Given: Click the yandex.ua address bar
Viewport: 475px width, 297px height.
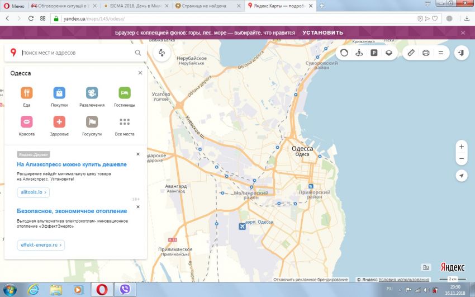Looking at the screenshot, I should (x=236, y=18).
